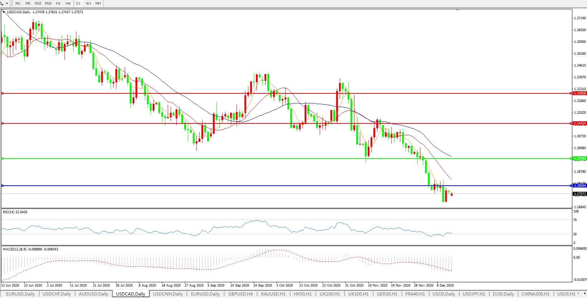This screenshot has height=298, width=587.
Task: Select the green 1.29486 horizontal line label
Action: click(579, 158)
